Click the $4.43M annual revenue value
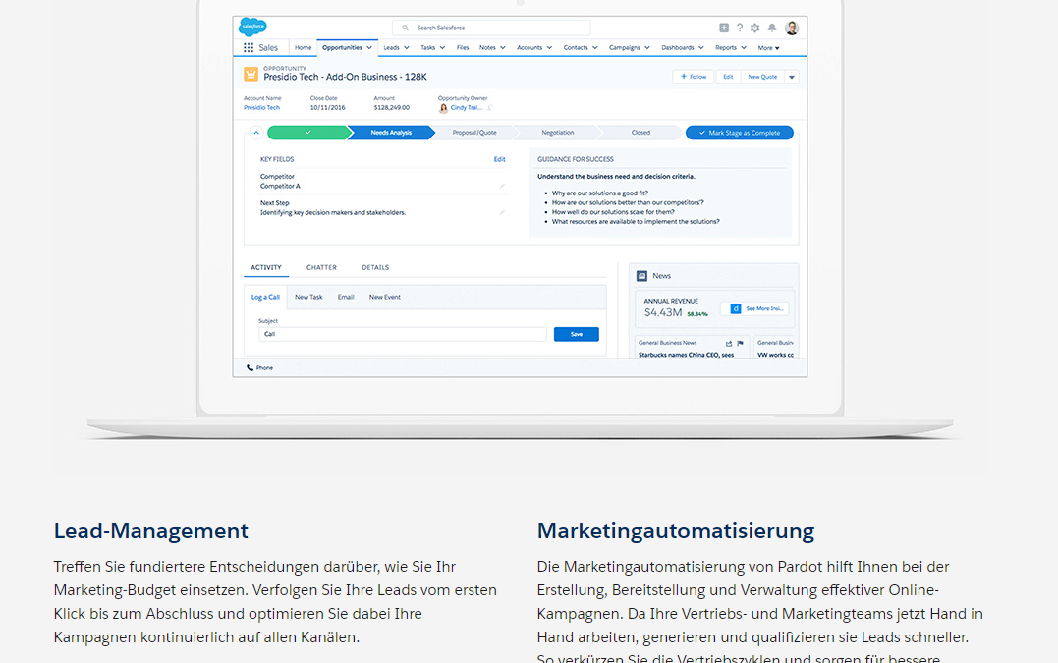 point(663,313)
